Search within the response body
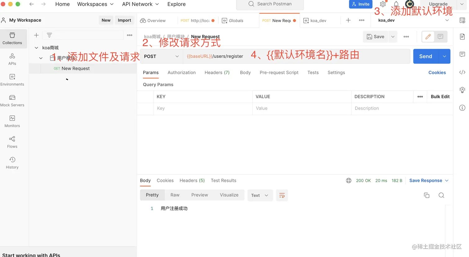The image size is (469, 257). click(x=441, y=195)
